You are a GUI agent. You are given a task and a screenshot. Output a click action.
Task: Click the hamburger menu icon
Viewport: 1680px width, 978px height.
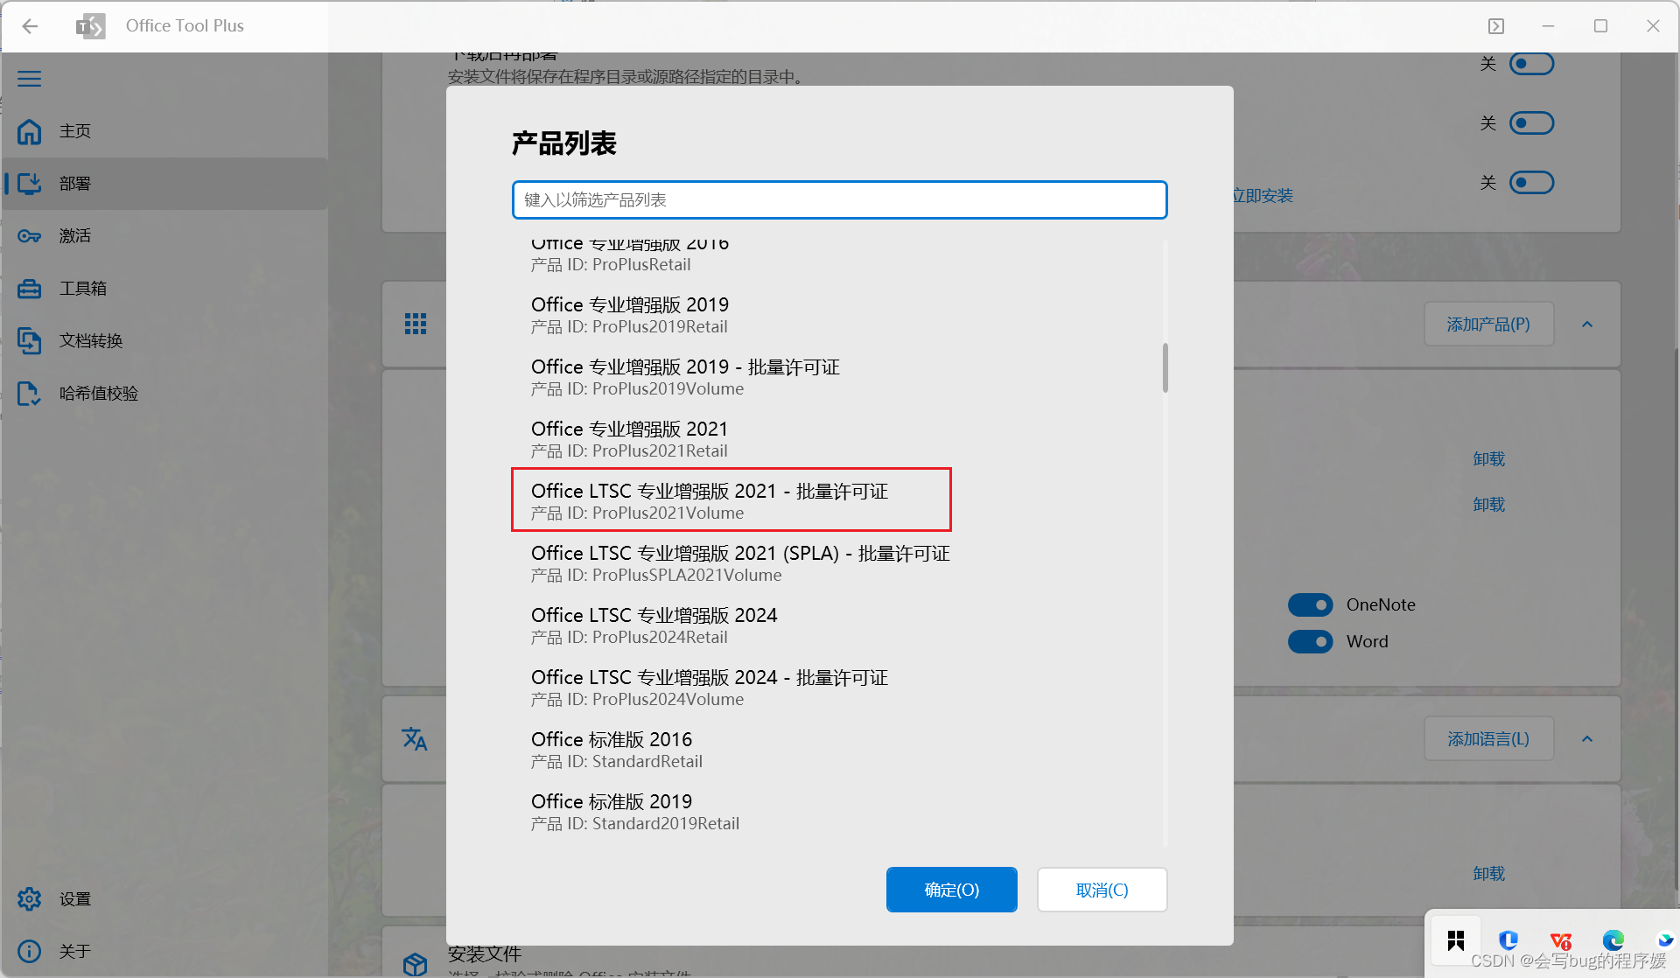[30, 79]
